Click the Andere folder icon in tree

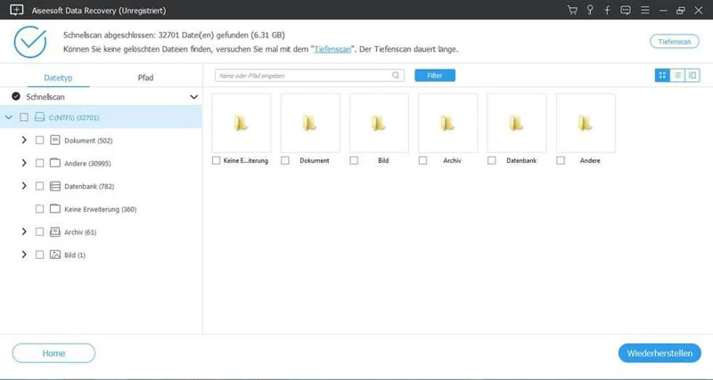[x=55, y=163]
